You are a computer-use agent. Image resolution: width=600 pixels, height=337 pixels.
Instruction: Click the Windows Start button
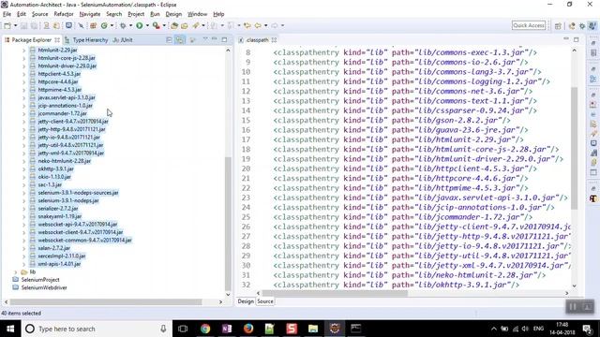pyautogui.click(x=10, y=329)
